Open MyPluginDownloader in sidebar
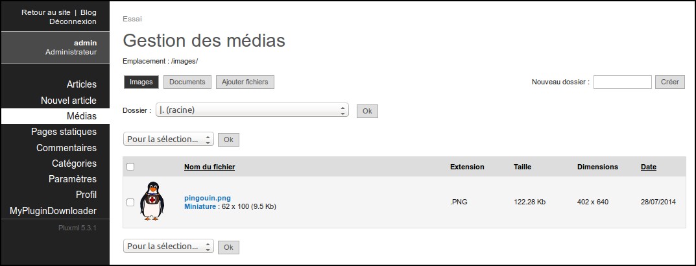This screenshot has width=696, height=266. [x=53, y=211]
